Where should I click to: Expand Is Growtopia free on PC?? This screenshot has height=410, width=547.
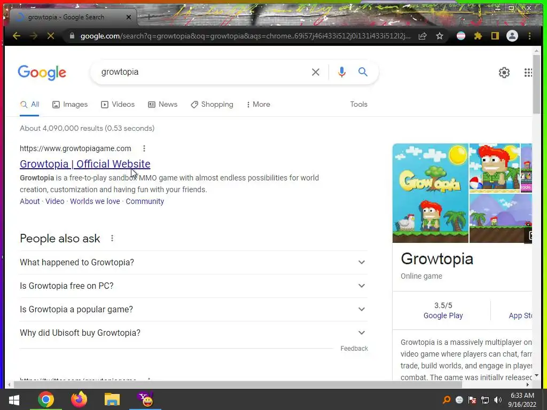tap(193, 286)
